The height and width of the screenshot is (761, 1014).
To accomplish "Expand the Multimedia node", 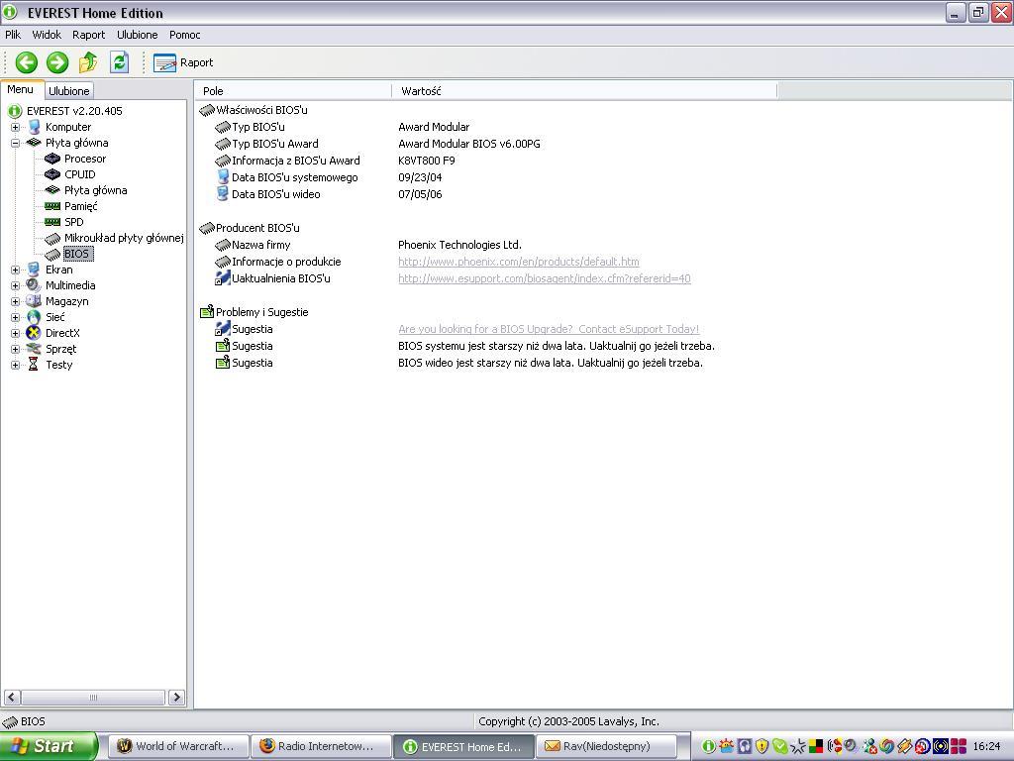I will click(15, 286).
